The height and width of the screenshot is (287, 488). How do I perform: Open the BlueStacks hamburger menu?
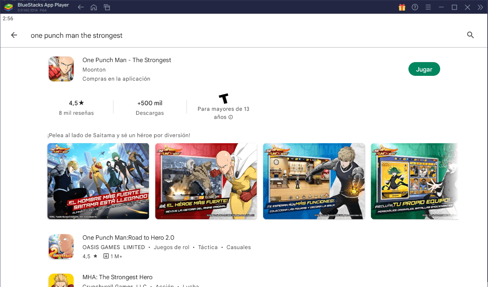(428, 7)
